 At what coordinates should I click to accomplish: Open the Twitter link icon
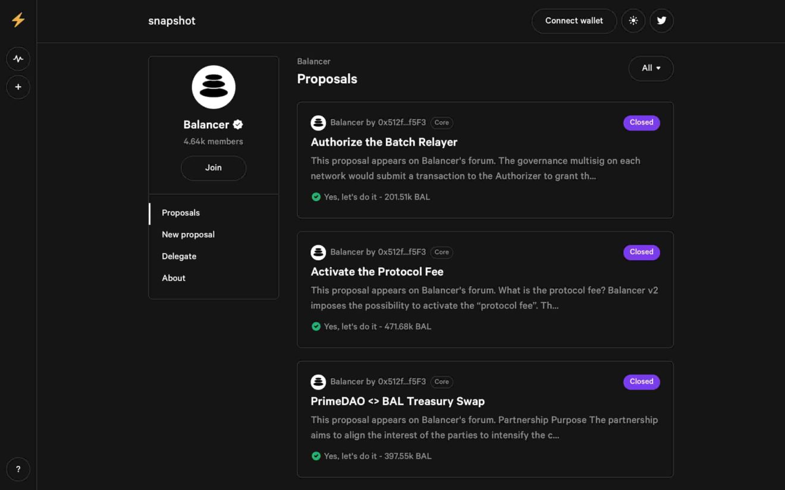tap(661, 21)
